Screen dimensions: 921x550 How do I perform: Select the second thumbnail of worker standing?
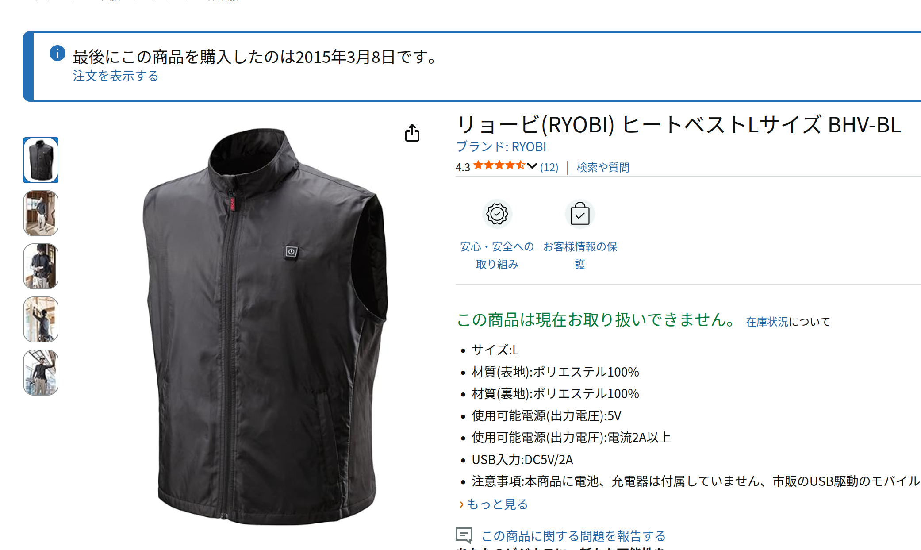pos(41,213)
